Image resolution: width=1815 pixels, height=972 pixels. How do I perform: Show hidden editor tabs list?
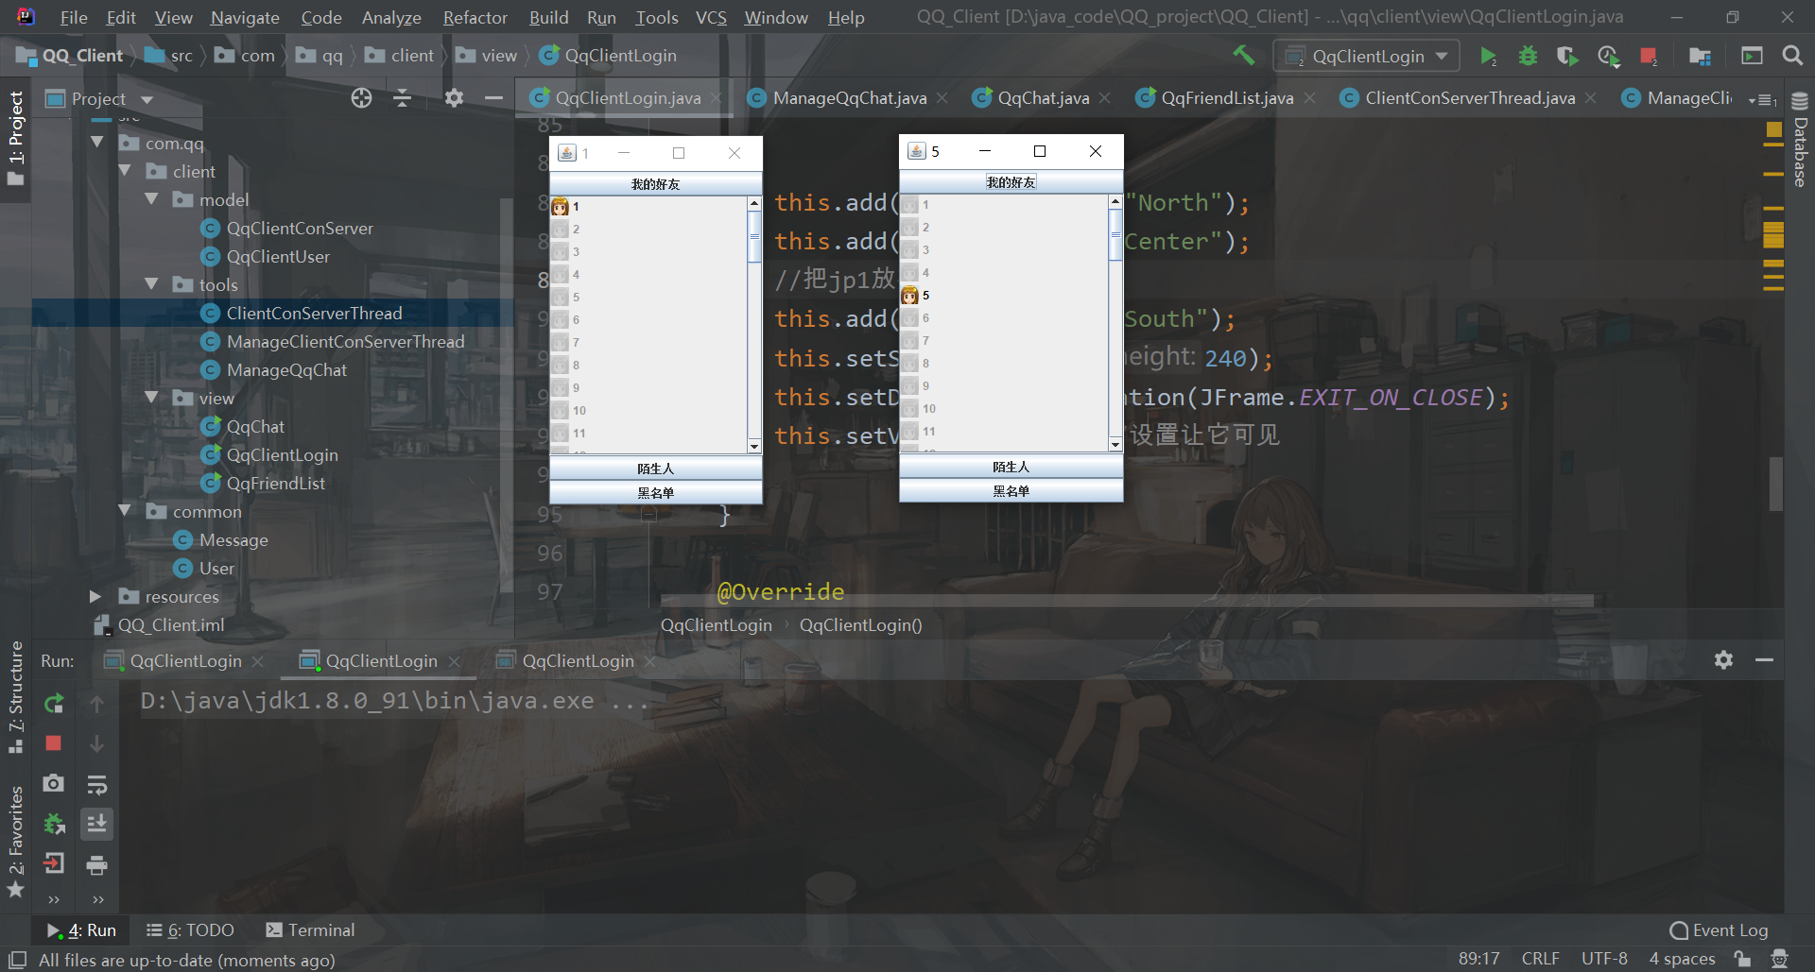(1763, 99)
